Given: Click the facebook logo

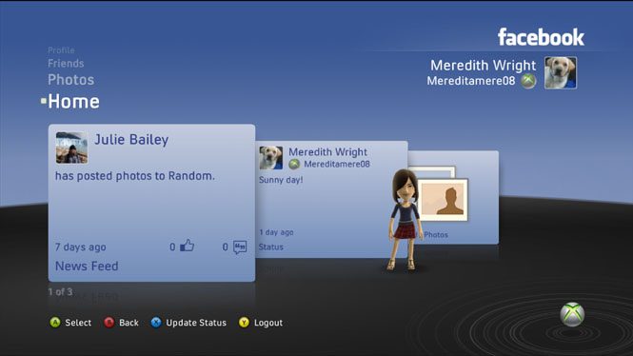Looking at the screenshot, I should (541, 37).
